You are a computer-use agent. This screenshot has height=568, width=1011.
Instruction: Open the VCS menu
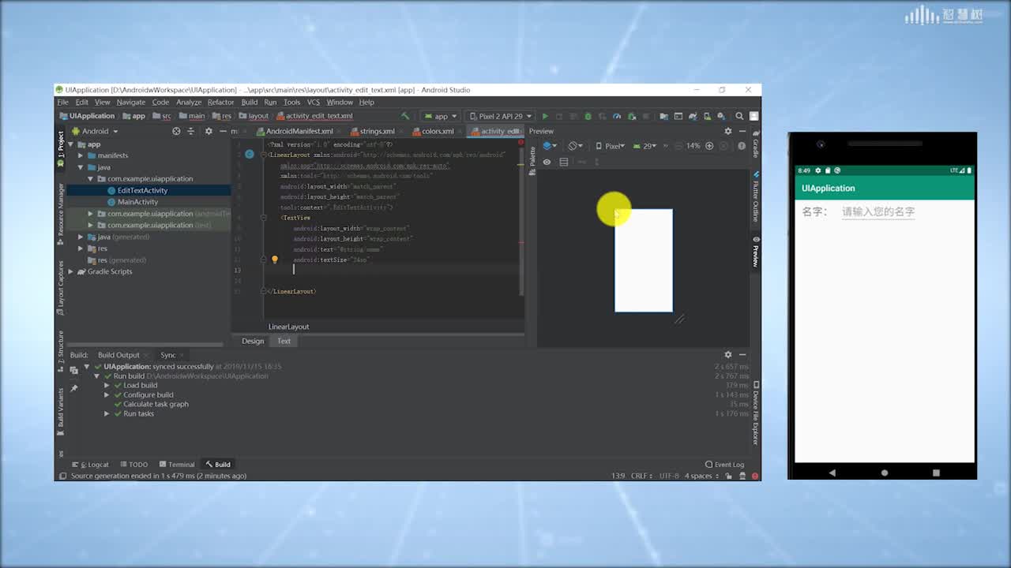pos(314,102)
